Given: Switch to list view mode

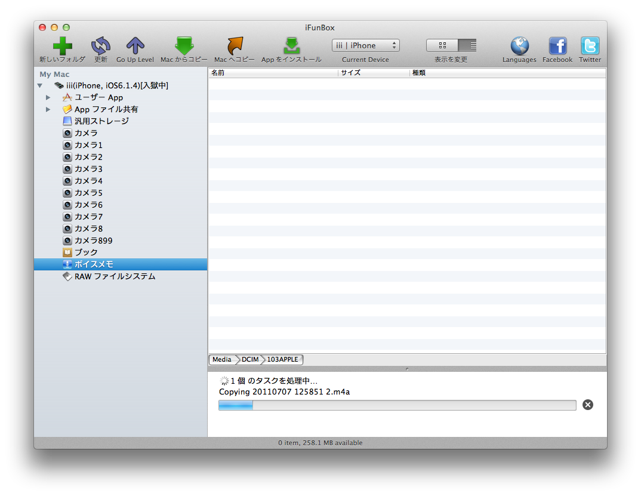Looking at the screenshot, I should [467, 45].
